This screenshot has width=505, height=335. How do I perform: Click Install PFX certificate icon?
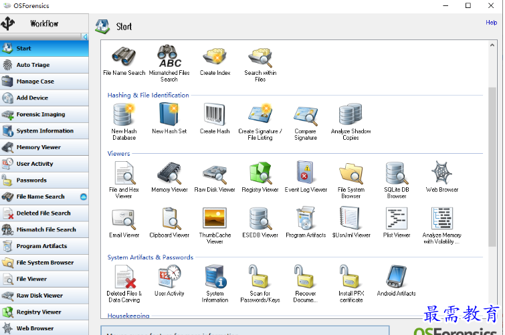pos(349,276)
